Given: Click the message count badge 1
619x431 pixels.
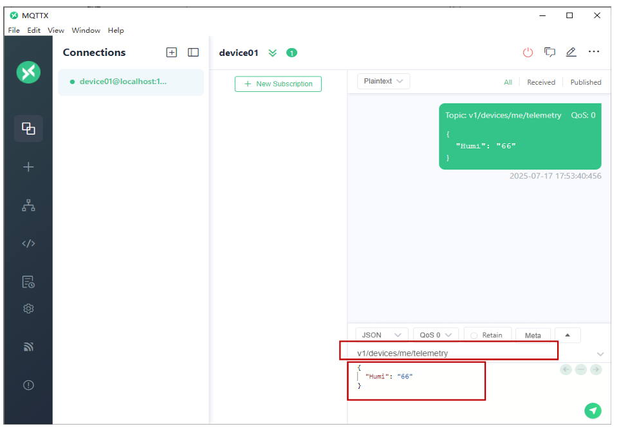Looking at the screenshot, I should (x=291, y=53).
